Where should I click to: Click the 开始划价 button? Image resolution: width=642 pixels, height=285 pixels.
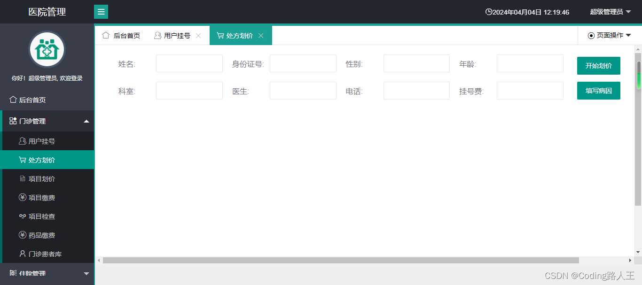[599, 66]
